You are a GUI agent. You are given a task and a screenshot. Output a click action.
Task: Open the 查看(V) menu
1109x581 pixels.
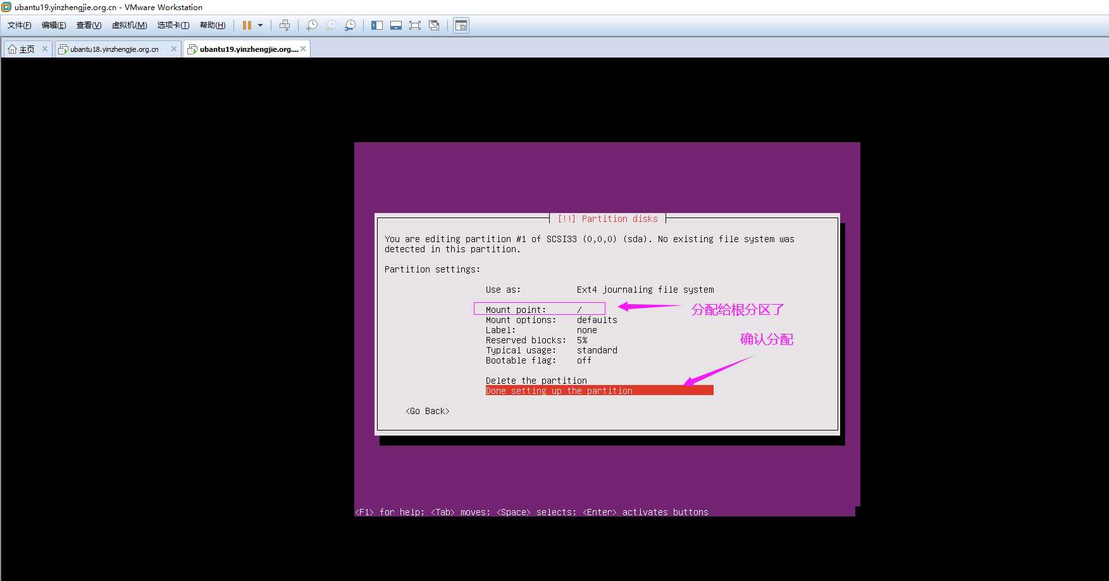(89, 25)
